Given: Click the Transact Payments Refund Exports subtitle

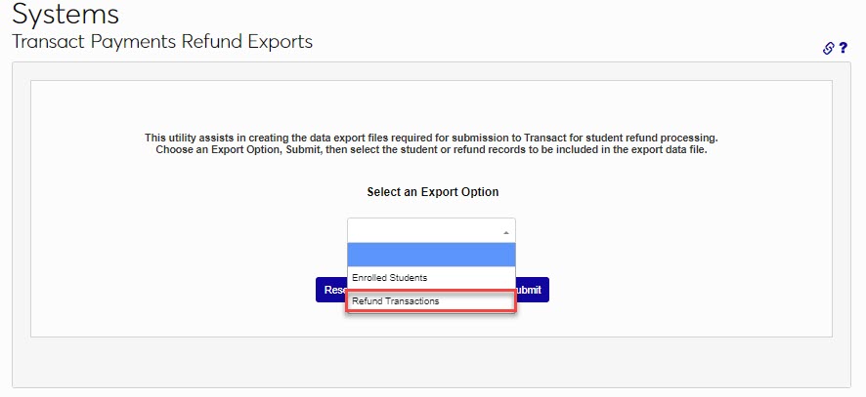Looking at the screenshot, I should point(161,42).
